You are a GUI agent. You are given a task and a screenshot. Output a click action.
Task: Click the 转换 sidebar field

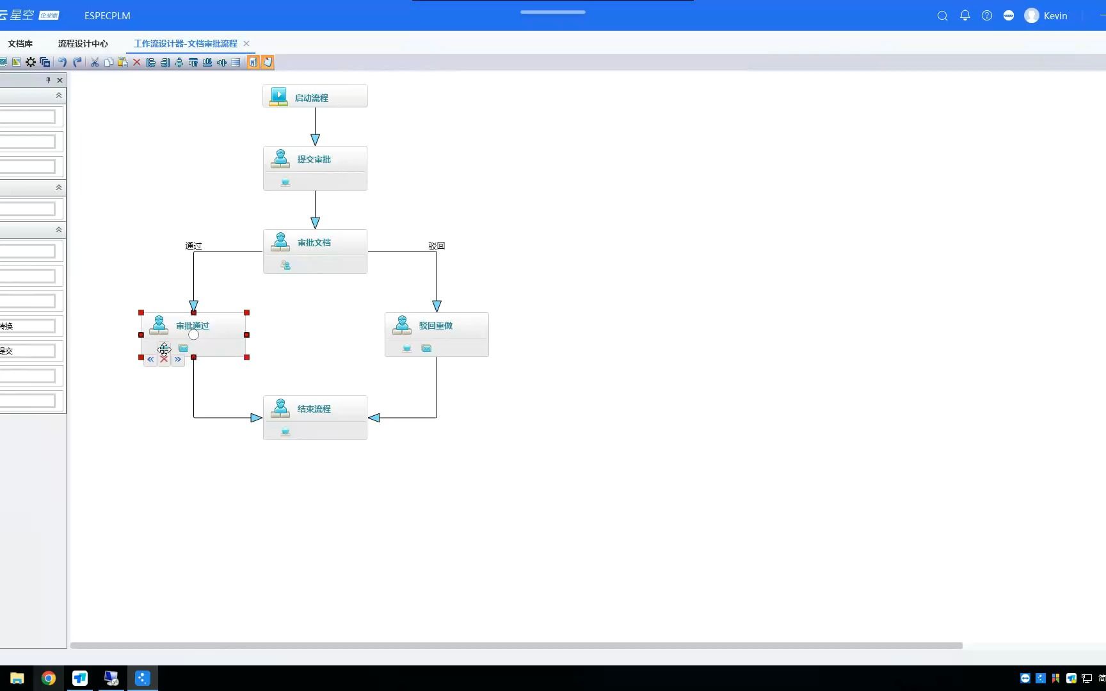tap(28, 326)
